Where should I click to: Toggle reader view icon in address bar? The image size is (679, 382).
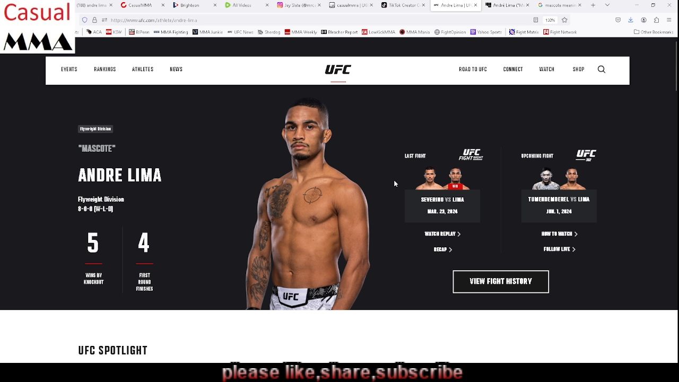[536, 20]
